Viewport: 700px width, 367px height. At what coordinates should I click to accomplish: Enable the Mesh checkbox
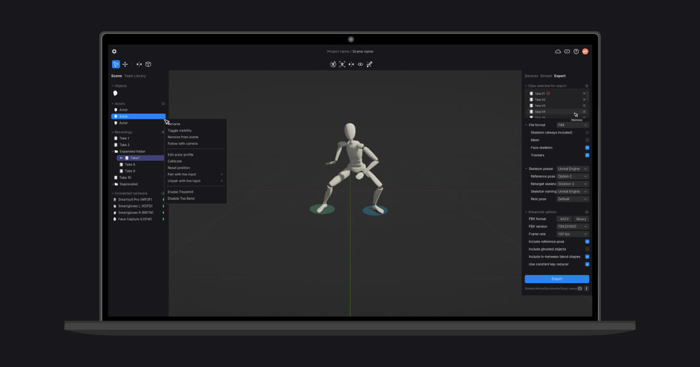point(587,140)
